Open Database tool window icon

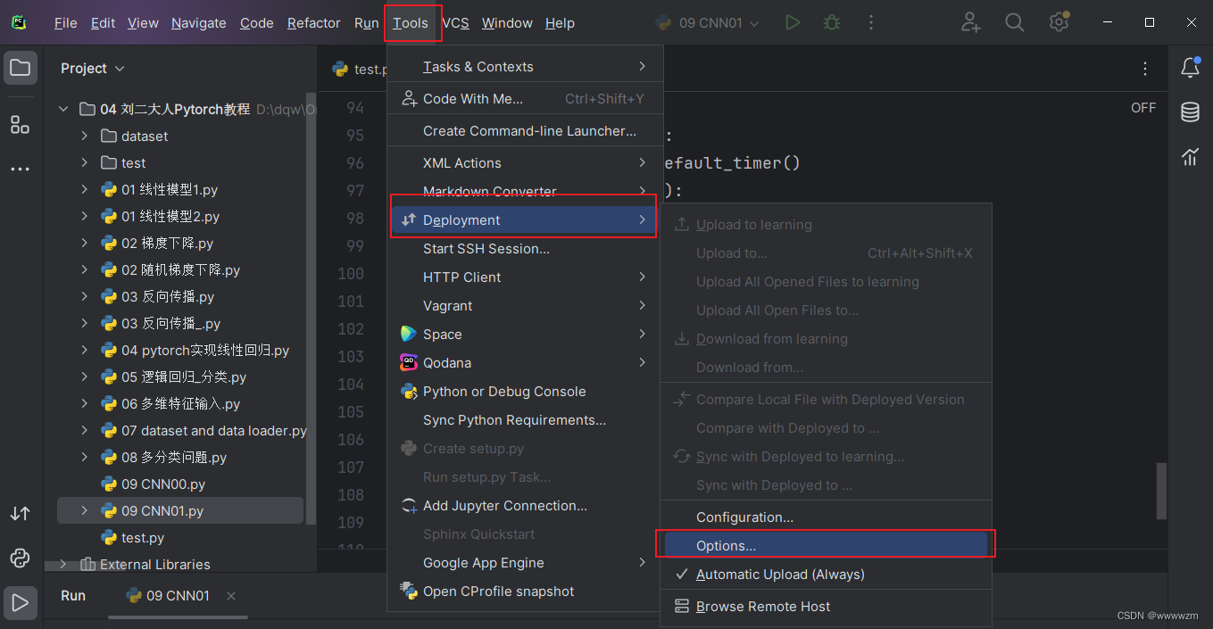(x=1191, y=112)
